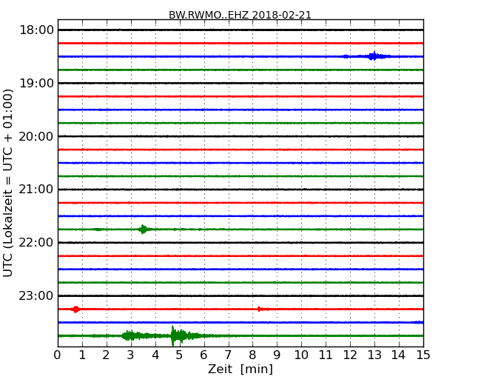Click the 23:00 time label
Screen dimensions: 481x385
coord(36,295)
